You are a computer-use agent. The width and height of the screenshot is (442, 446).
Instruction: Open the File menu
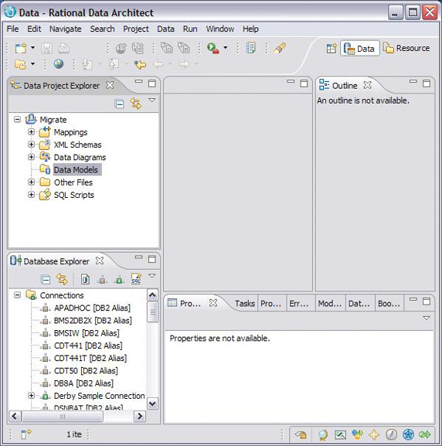(x=12, y=29)
